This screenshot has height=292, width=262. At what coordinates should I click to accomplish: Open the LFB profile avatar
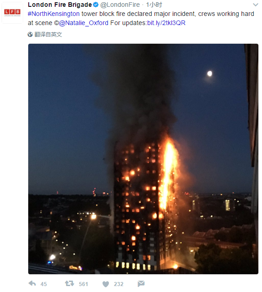click(x=12, y=12)
